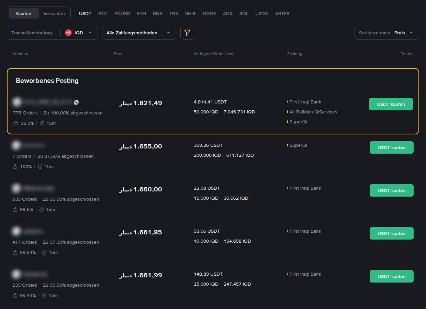Select the USDC asset tab

click(262, 13)
